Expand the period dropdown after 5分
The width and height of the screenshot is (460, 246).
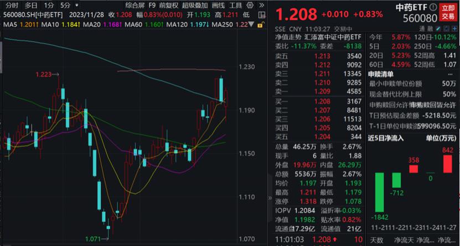(75, 6)
